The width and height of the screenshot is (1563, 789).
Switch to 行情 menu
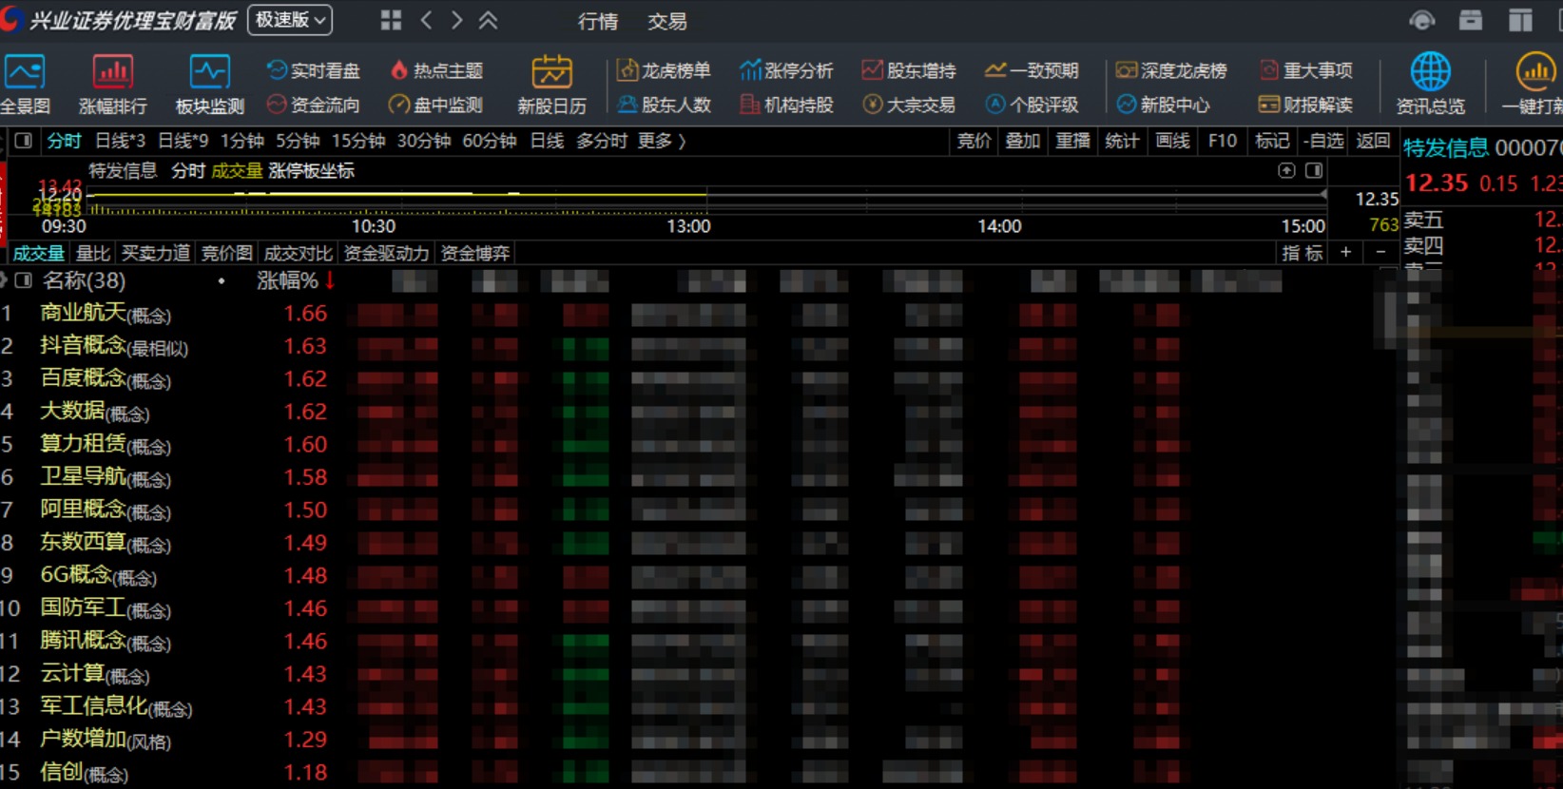click(598, 21)
